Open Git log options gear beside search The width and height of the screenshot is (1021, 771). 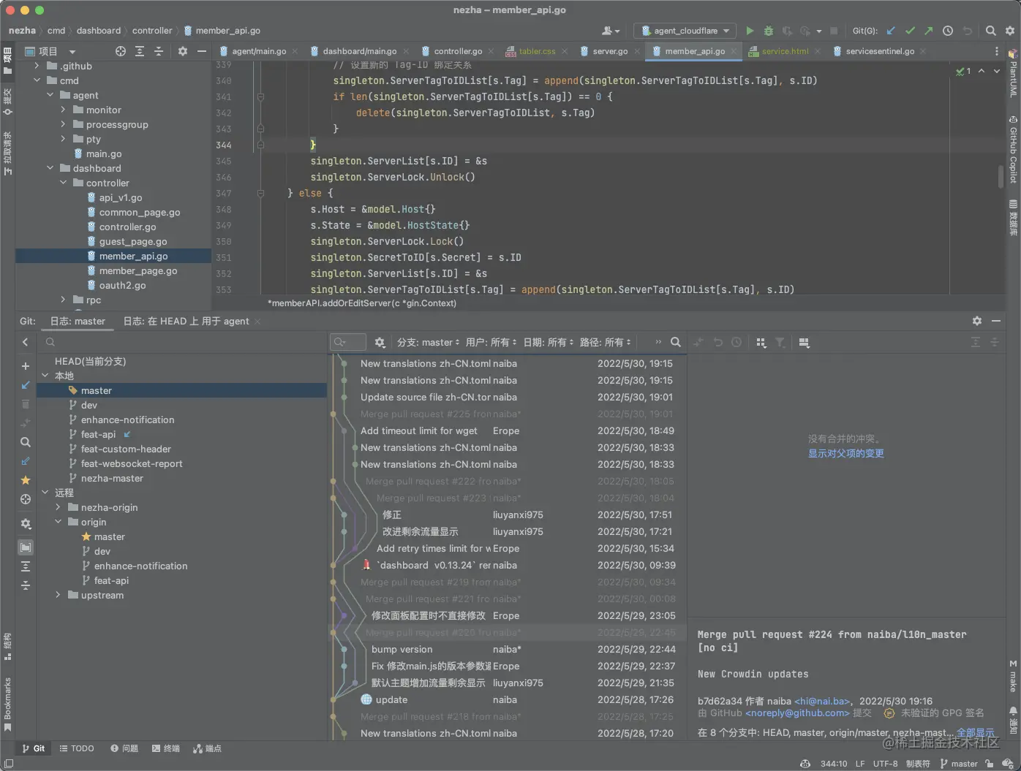point(380,342)
